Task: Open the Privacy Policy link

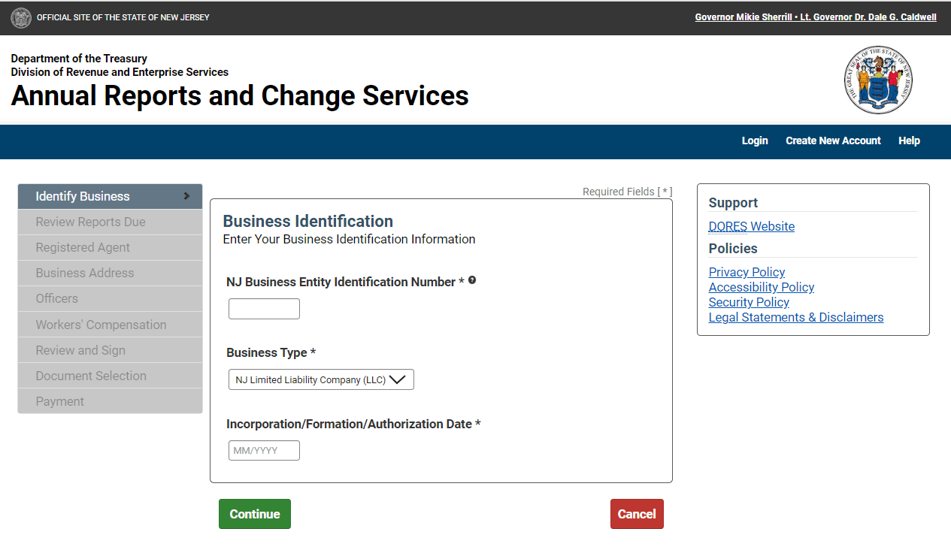Action: pos(747,272)
